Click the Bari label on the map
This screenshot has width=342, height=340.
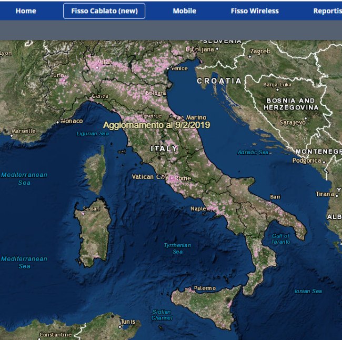275,197
